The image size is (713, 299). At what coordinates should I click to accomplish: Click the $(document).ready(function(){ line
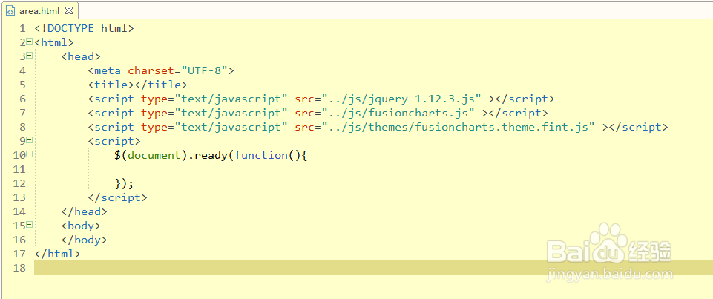[211, 155]
